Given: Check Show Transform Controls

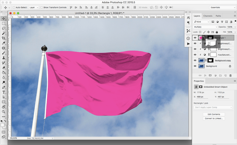Looking at the screenshot, I should pos(42,7).
